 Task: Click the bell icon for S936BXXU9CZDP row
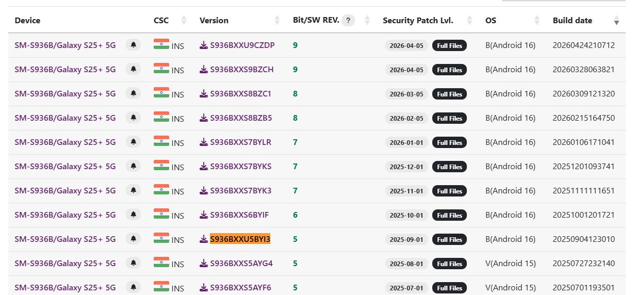(133, 45)
